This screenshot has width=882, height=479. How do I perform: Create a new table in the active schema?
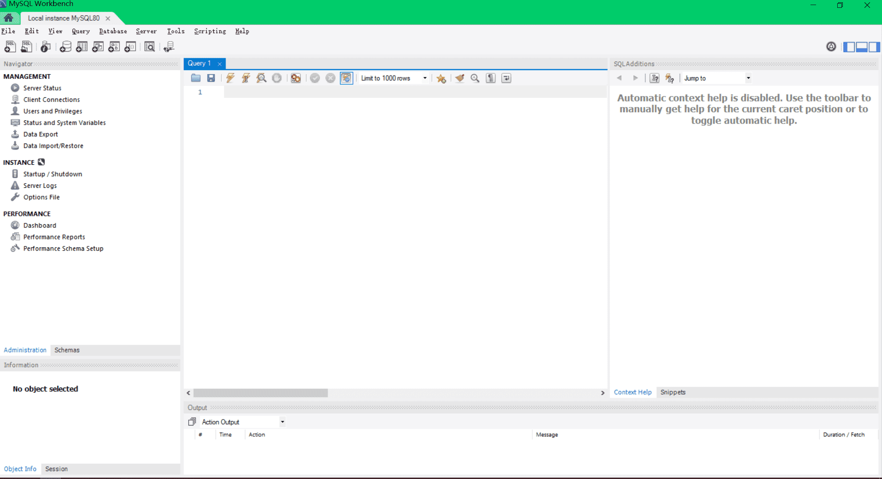[82, 47]
